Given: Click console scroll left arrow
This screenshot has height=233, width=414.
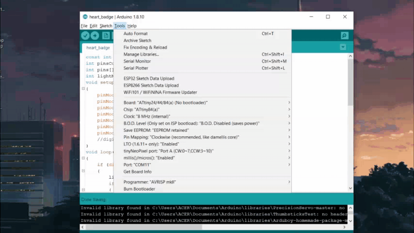Looking at the screenshot, I should 82,227.
